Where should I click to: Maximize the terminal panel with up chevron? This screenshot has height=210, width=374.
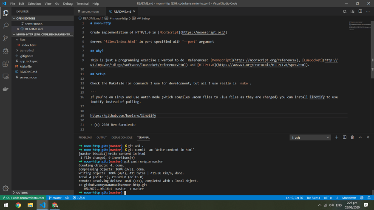[x=360, y=137]
